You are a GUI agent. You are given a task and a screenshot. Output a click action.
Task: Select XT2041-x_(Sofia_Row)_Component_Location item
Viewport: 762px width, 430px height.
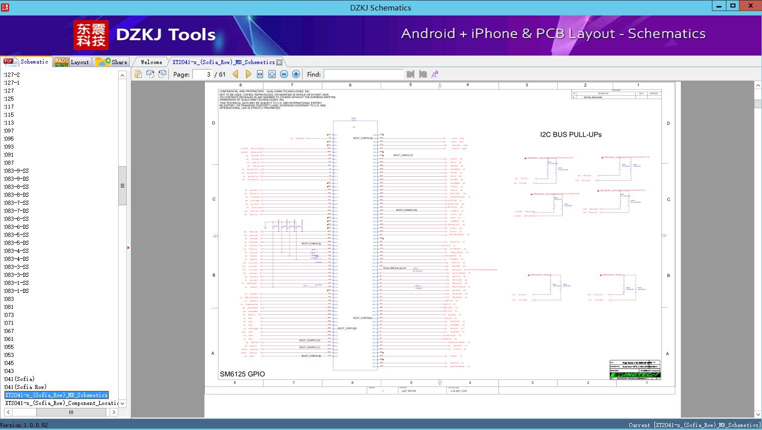(61, 403)
